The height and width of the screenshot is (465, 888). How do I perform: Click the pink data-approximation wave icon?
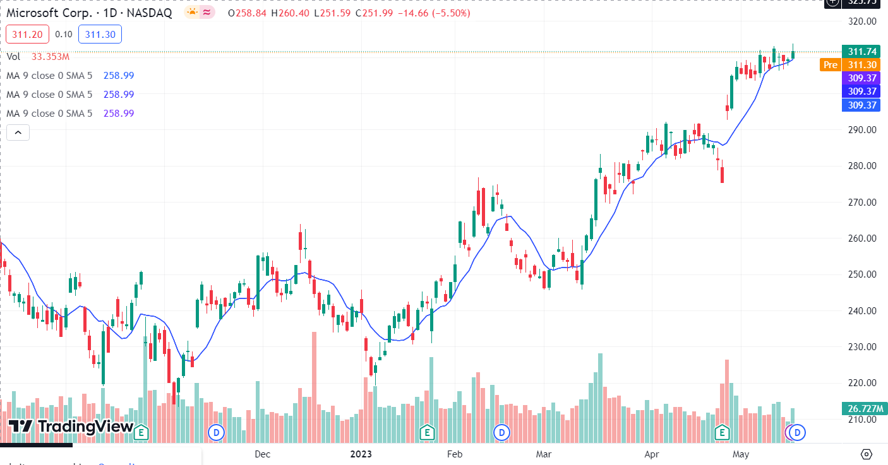pos(207,13)
